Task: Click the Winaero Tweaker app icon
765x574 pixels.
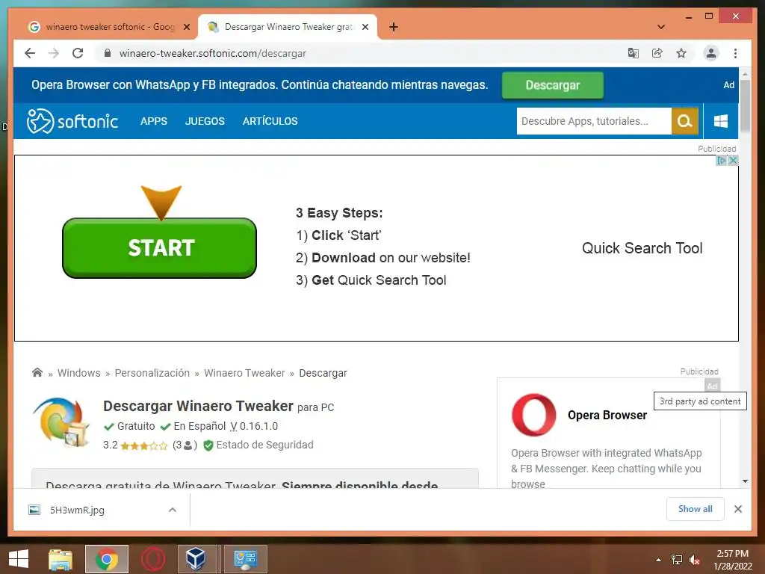Action: pos(62,423)
